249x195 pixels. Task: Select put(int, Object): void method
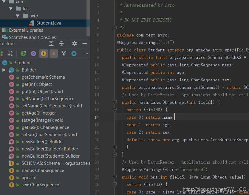(x=42, y=92)
